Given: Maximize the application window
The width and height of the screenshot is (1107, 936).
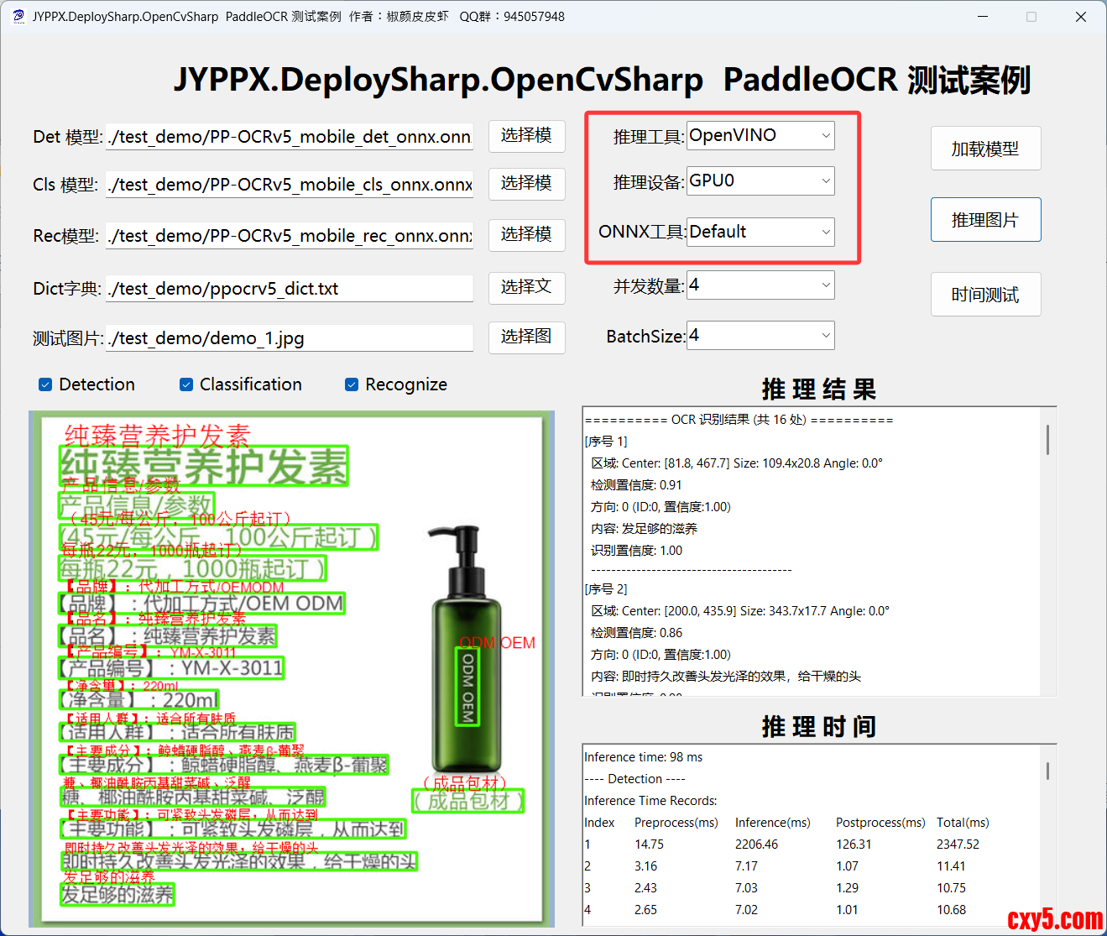Looking at the screenshot, I should (x=1031, y=17).
